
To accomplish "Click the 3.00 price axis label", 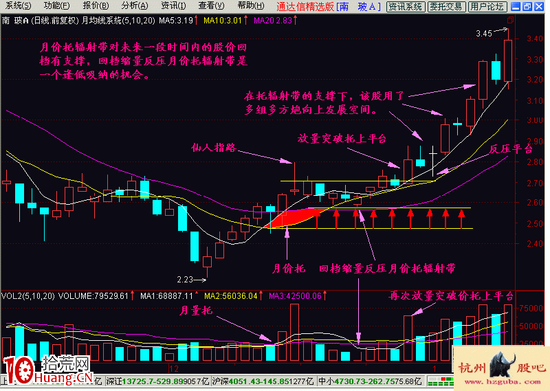I will tap(535, 120).
